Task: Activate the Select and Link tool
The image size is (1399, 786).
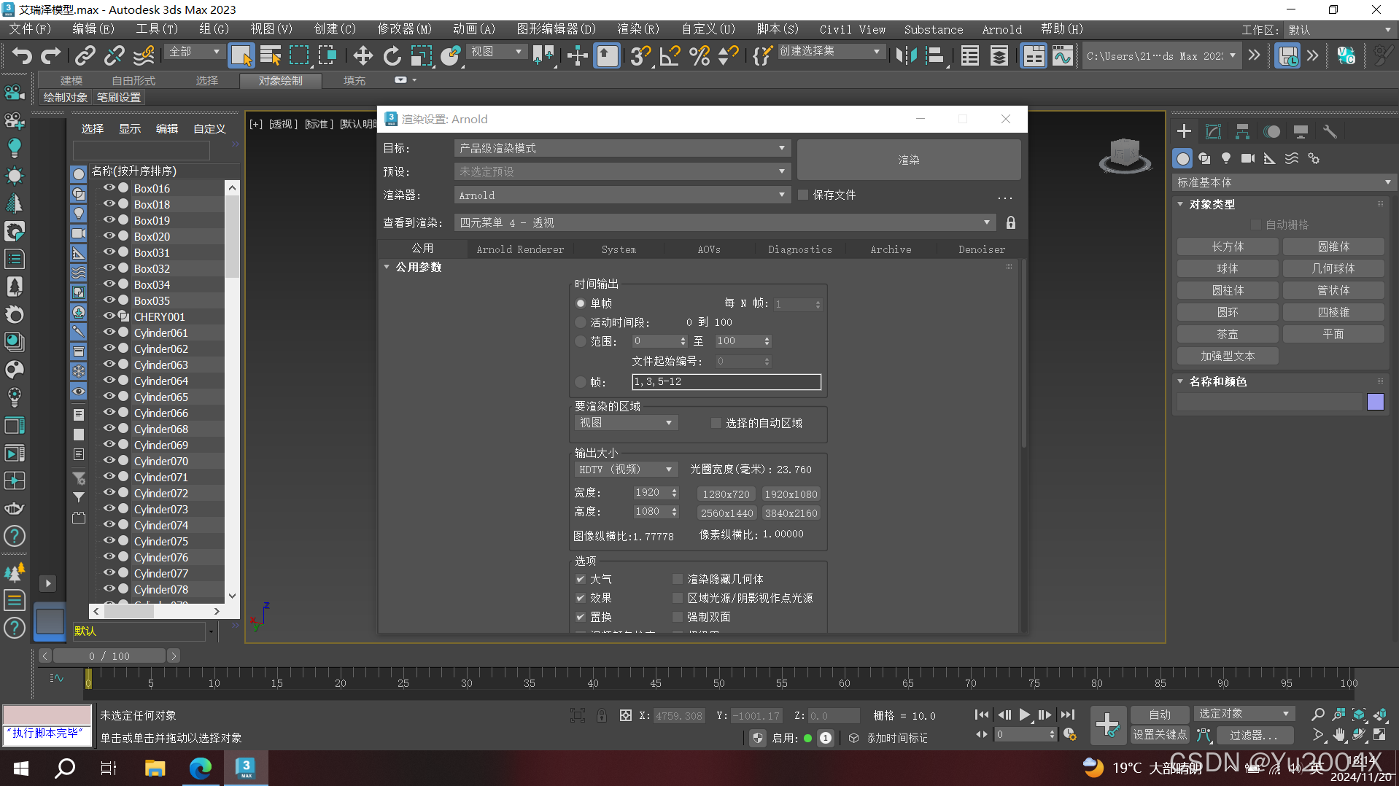Action: click(85, 55)
